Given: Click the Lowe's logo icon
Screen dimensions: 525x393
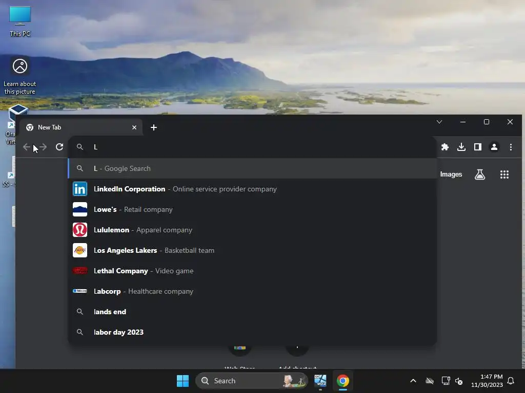Looking at the screenshot, I should pyautogui.click(x=80, y=209).
